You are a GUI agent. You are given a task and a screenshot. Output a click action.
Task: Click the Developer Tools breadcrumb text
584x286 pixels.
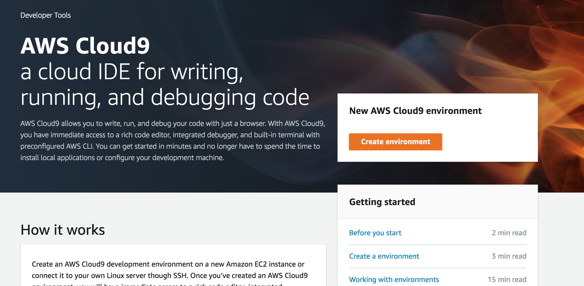click(x=46, y=15)
